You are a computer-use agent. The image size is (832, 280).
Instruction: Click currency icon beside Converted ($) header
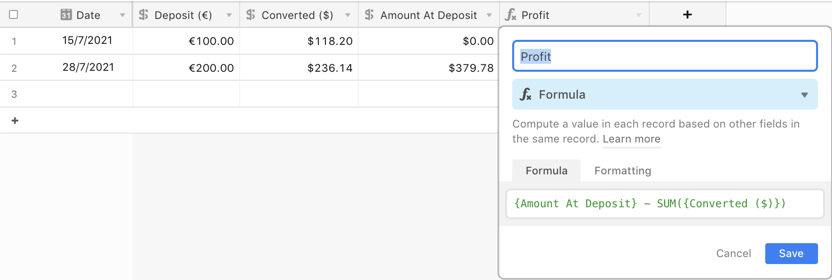point(251,15)
